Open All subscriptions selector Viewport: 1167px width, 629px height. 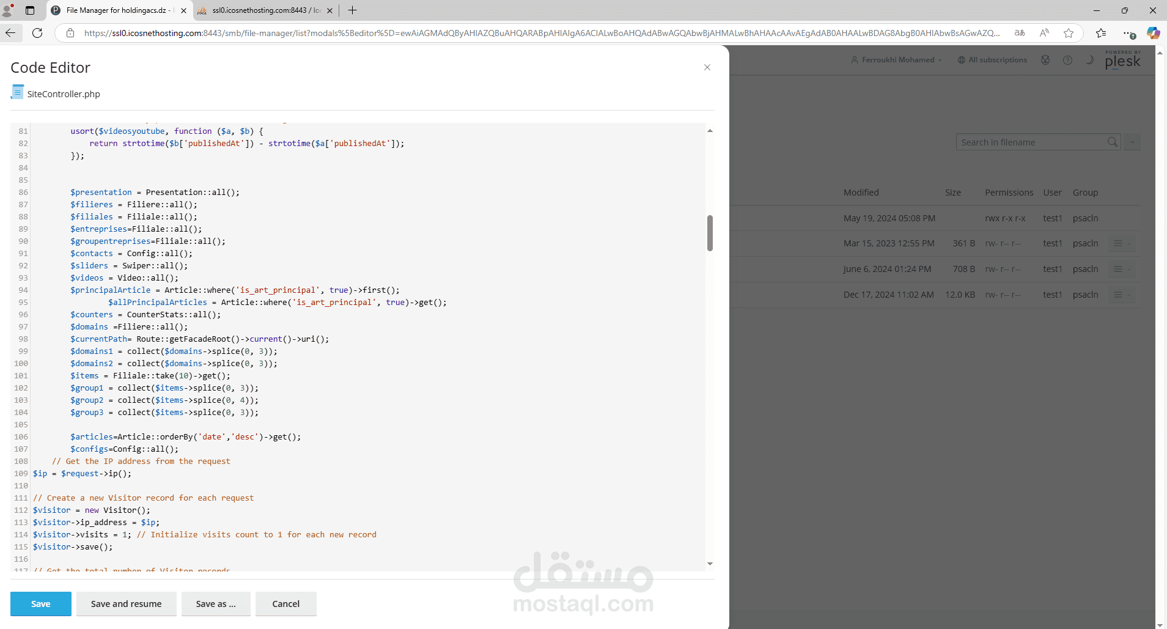[992, 60]
